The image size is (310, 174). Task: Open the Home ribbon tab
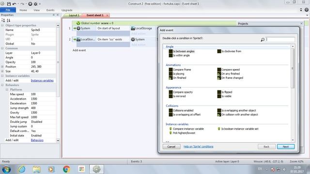23,10
